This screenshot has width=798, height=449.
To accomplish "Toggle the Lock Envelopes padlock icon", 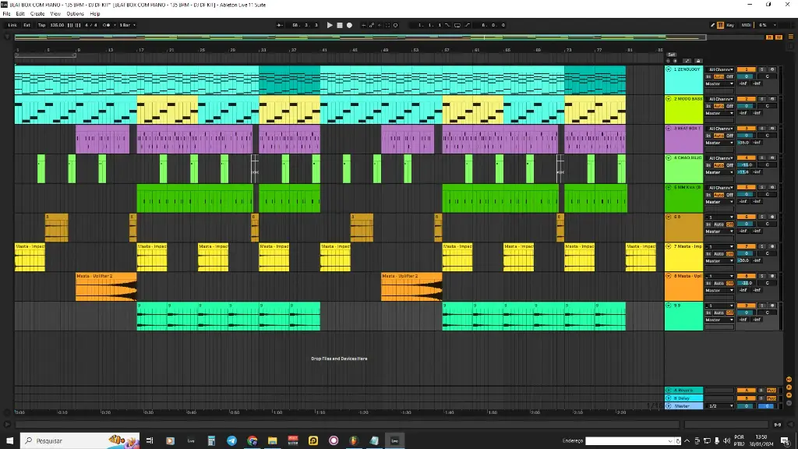I will pos(698,61).
